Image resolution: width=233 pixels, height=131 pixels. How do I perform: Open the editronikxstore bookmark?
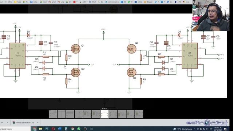[x=112, y=2]
